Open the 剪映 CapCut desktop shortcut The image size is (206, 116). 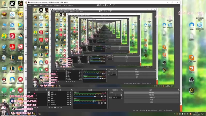[x=12, y=4]
